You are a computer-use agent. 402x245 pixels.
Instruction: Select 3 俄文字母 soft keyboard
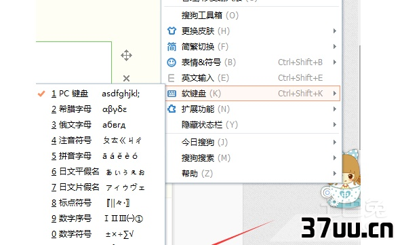(x=100, y=125)
